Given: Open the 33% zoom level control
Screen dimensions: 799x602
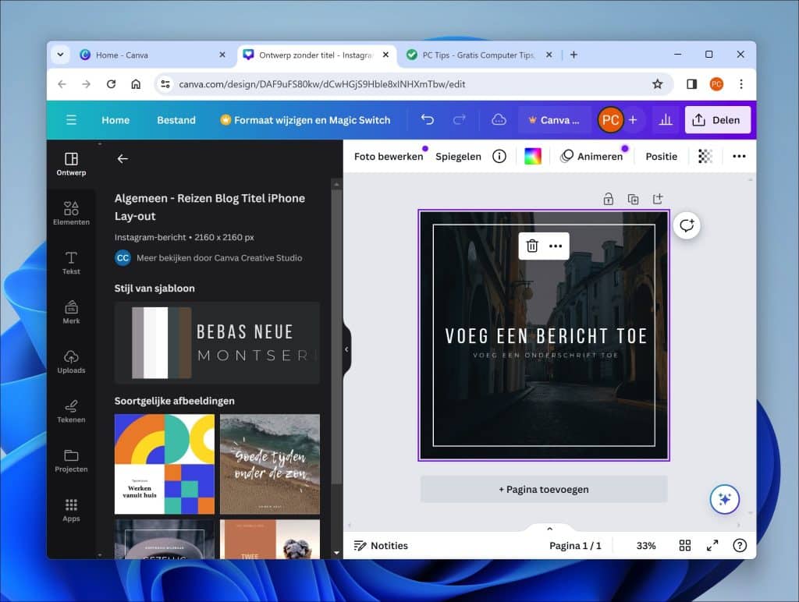Looking at the screenshot, I should (x=645, y=546).
